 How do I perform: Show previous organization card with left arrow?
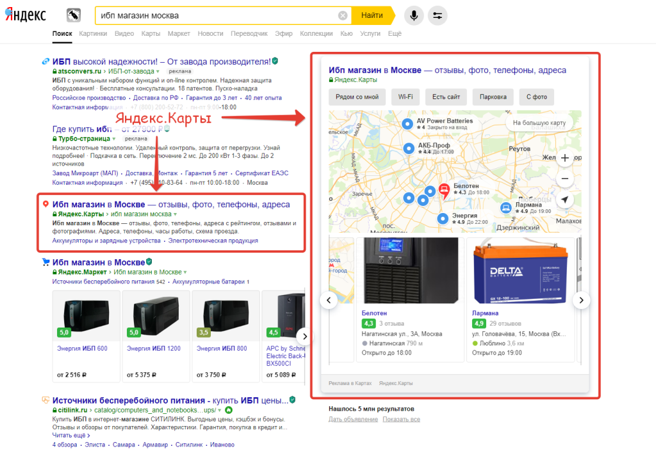point(329,300)
